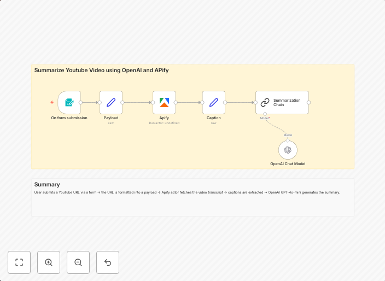Open the Apify node
Screen dimensions: 385x281
164,102
